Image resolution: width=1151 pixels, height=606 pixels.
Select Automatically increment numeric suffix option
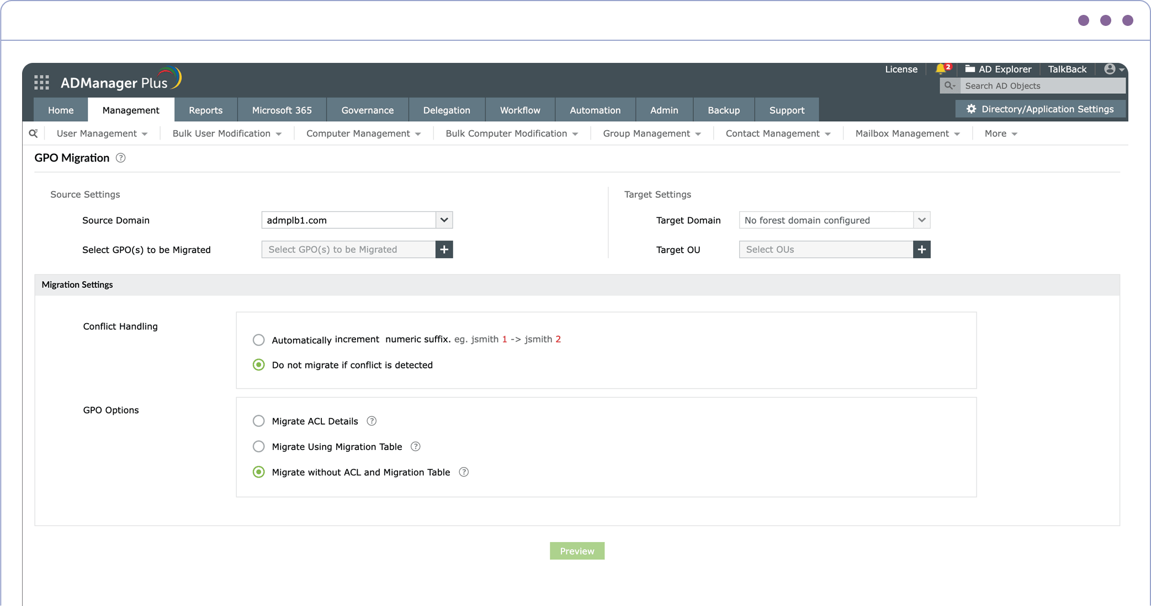pos(258,340)
